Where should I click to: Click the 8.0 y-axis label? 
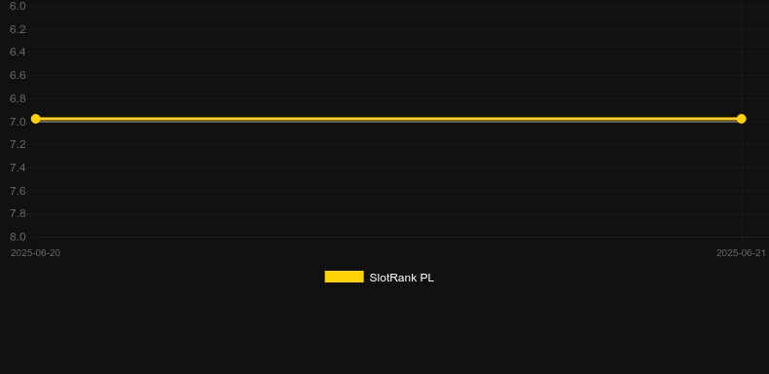pyautogui.click(x=18, y=237)
